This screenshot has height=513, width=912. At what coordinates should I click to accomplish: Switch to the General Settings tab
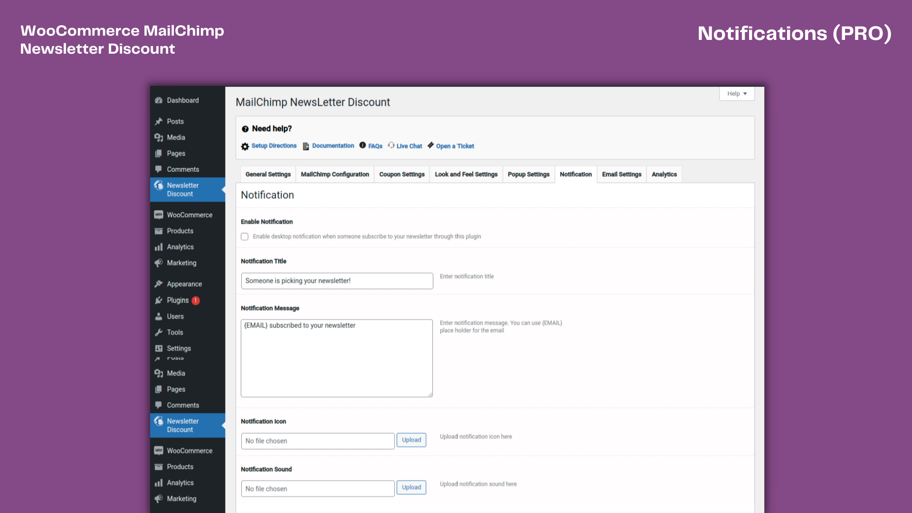point(268,174)
